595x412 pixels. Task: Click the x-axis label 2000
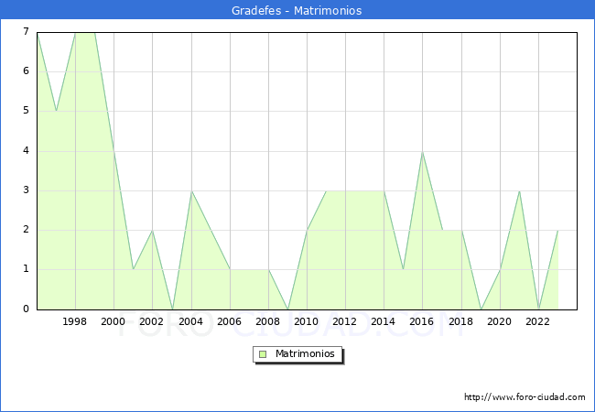[x=114, y=321]
